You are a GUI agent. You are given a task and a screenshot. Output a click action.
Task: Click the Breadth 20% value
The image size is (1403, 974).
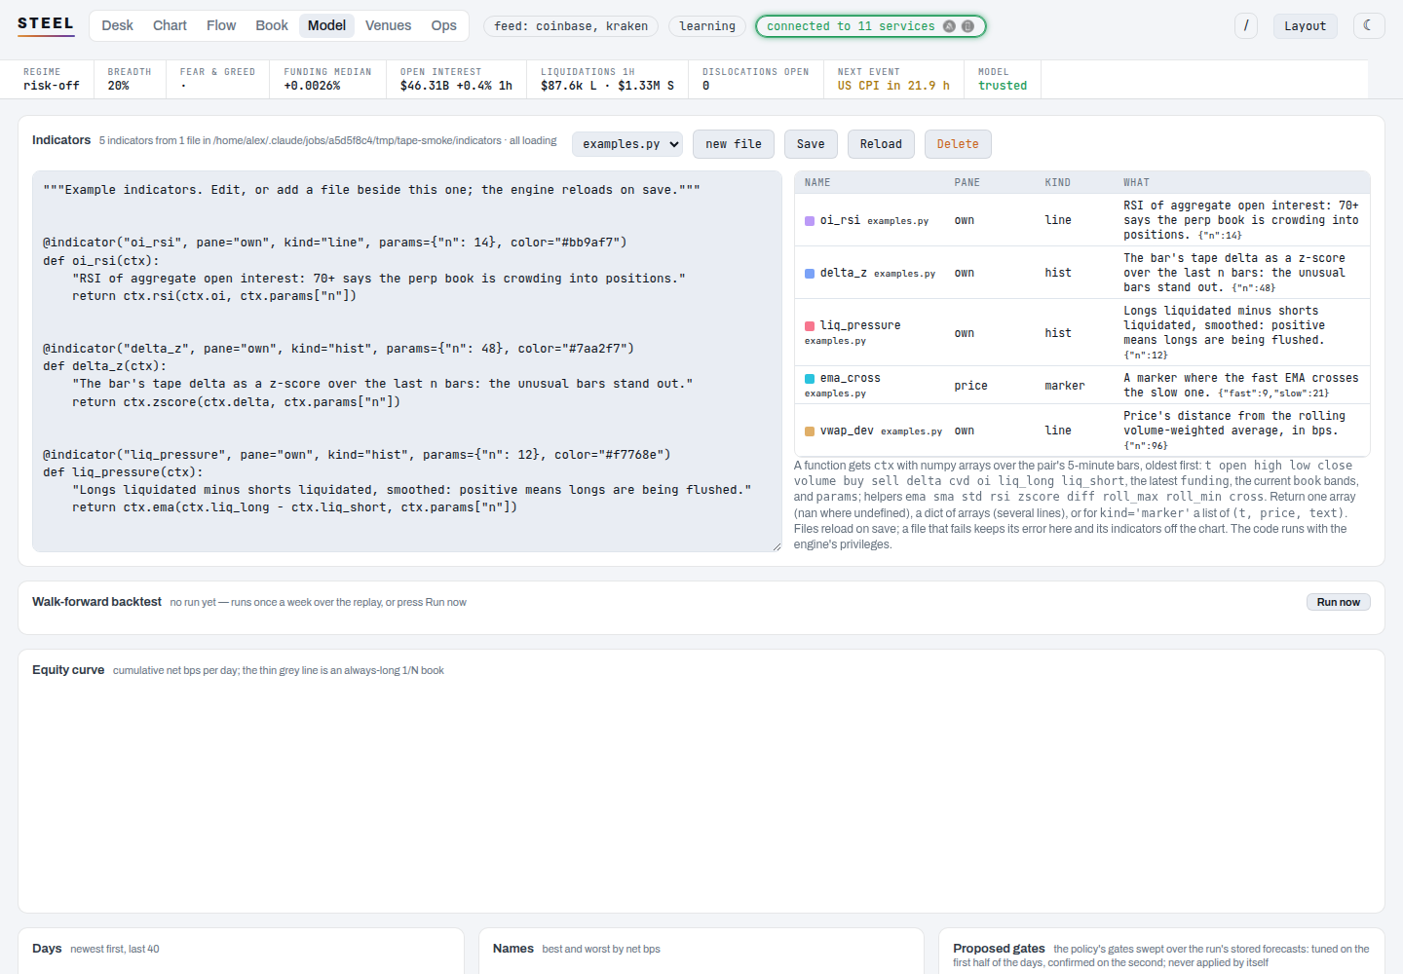tap(119, 86)
